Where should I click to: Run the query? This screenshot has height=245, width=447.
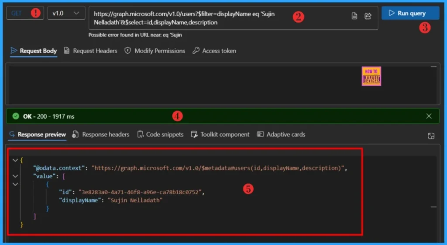click(x=410, y=13)
